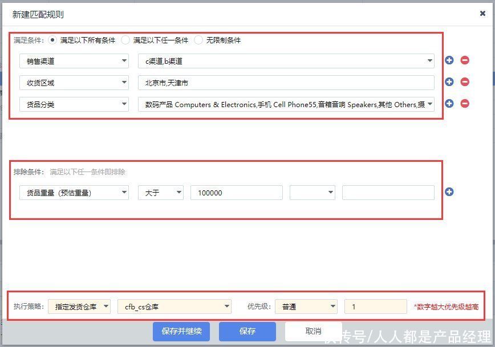Open the 指定发货仓库 strategy dropdown
Screen dimensions: 495x347
coord(79,307)
